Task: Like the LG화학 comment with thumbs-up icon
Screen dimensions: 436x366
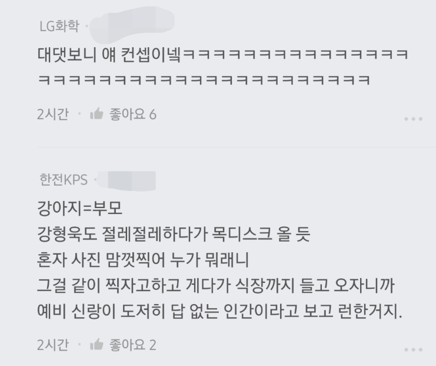Action: point(96,114)
